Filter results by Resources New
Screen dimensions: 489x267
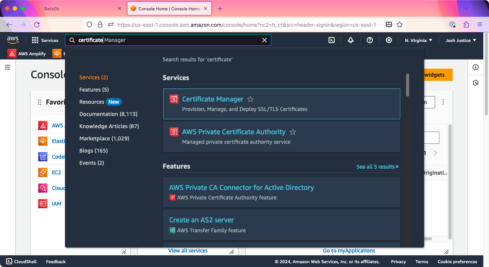100,102
